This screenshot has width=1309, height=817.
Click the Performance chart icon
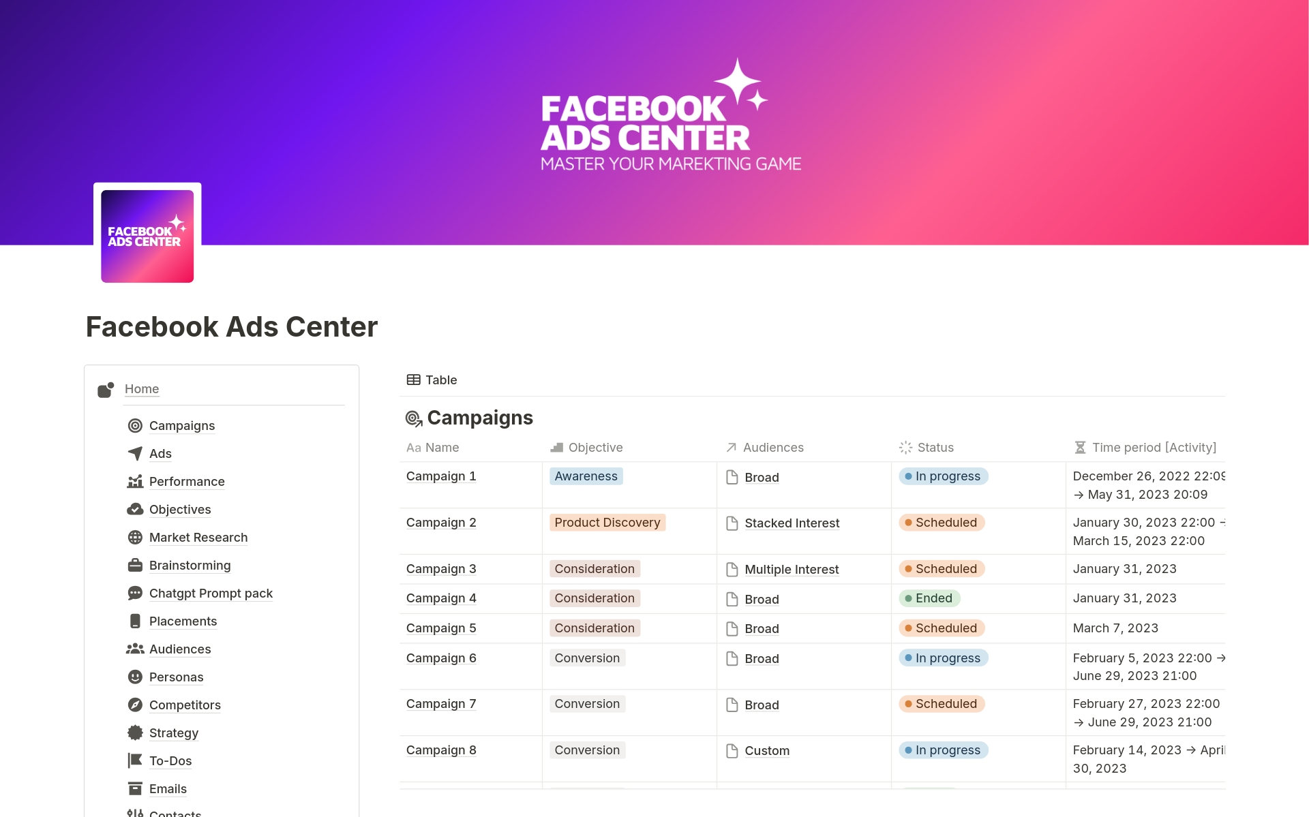135,482
